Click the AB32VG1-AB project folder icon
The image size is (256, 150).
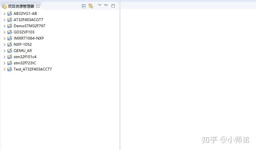click(10, 14)
